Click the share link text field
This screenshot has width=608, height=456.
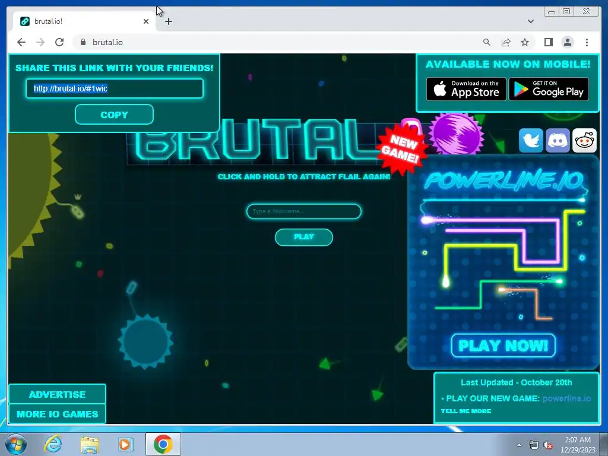[x=115, y=88]
